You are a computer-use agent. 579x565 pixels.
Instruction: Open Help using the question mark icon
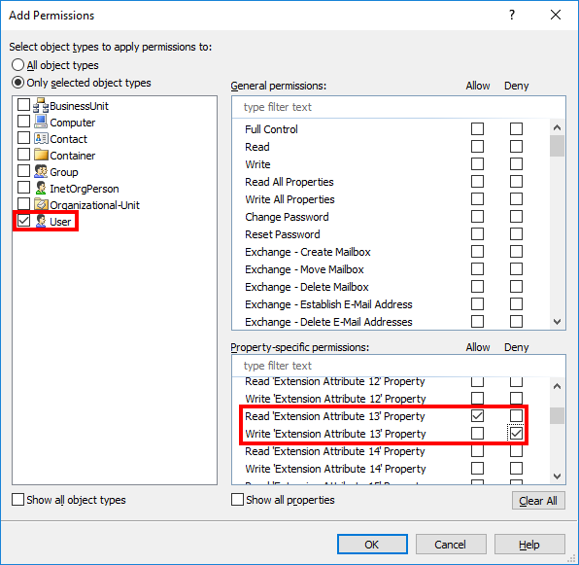512,15
